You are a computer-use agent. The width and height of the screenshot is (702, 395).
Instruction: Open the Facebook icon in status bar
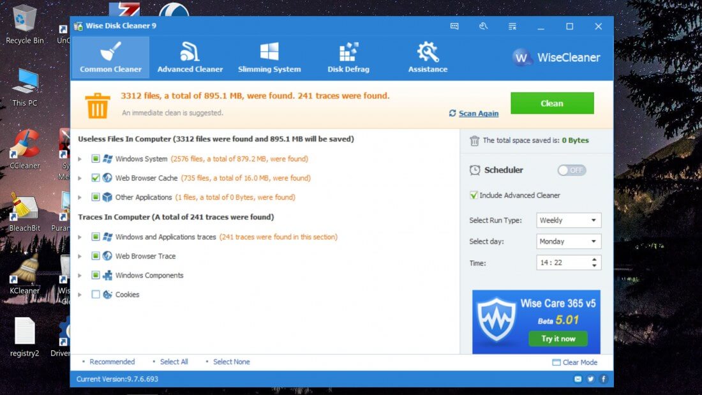[603, 379]
